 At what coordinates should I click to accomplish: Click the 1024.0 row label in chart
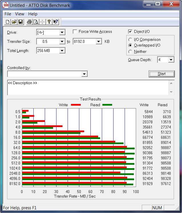click(x=15, y=168)
